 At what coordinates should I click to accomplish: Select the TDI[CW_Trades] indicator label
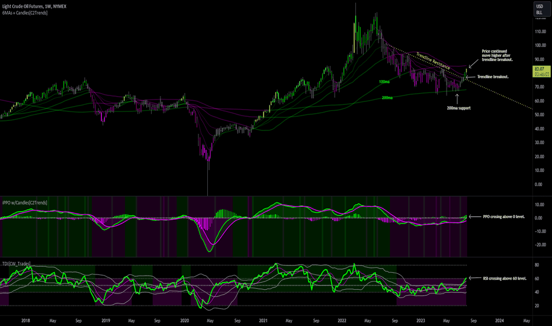coord(16,264)
